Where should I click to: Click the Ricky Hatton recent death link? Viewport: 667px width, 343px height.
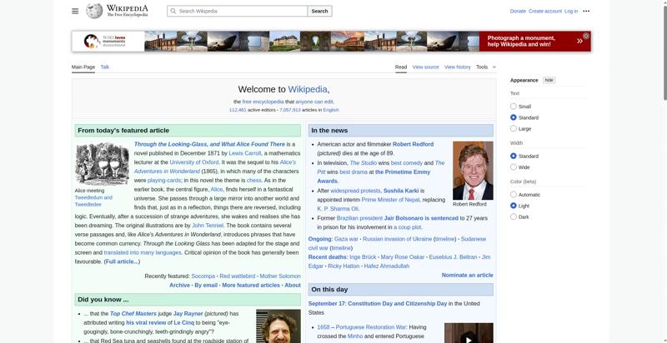coord(344,266)
